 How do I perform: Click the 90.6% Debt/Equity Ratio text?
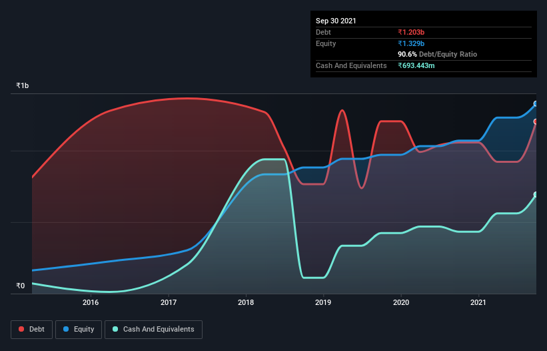(438, 54)
